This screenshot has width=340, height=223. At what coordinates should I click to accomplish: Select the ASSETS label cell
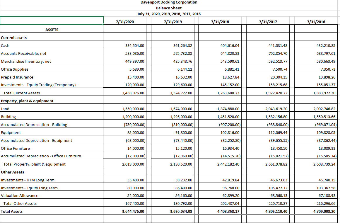pos(52,30)
